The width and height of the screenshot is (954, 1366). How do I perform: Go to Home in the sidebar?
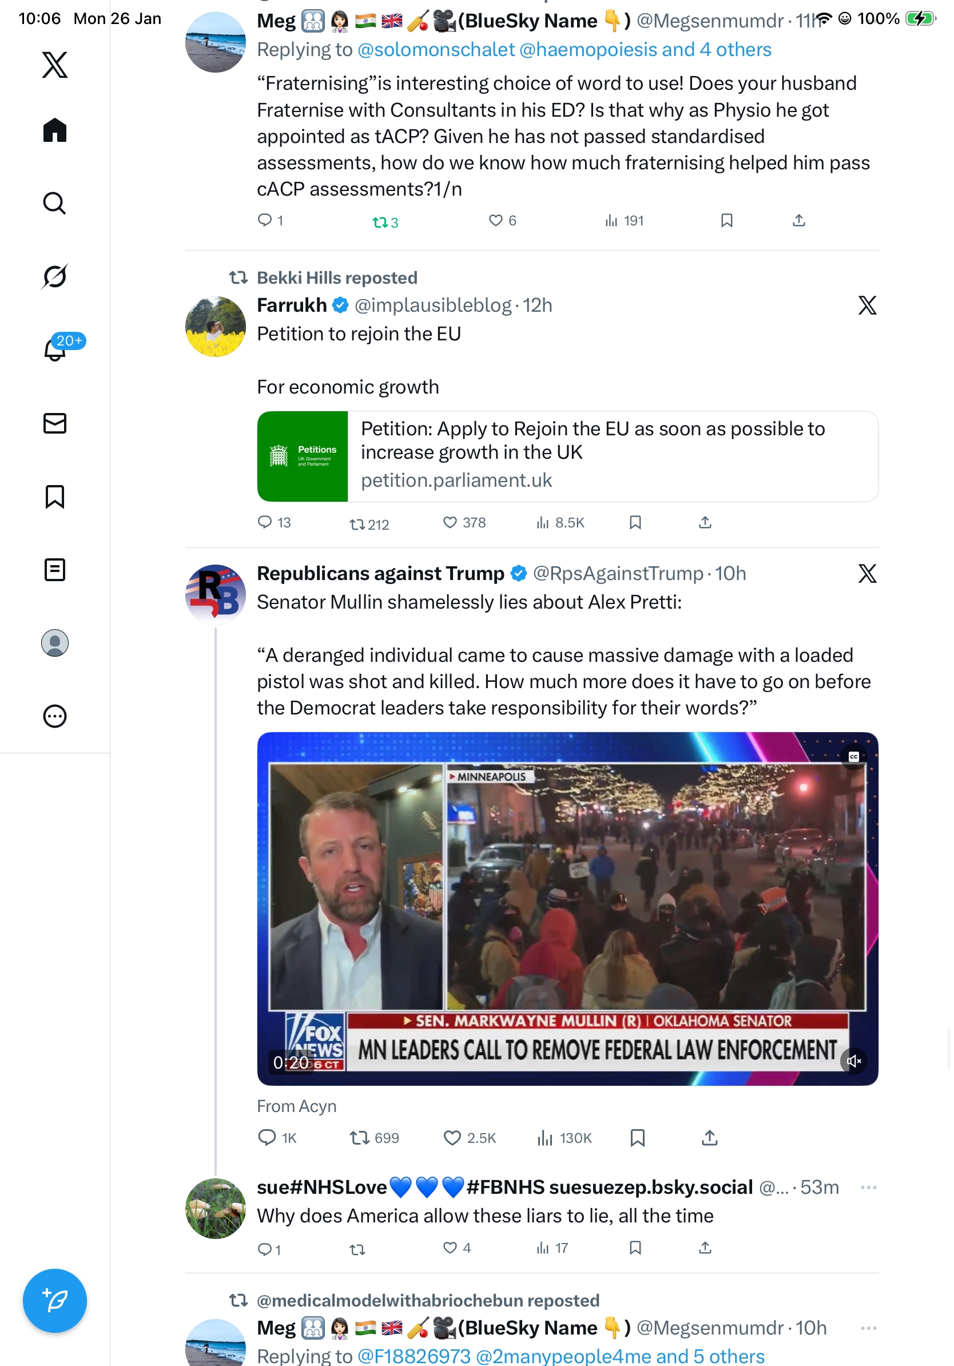55,130
